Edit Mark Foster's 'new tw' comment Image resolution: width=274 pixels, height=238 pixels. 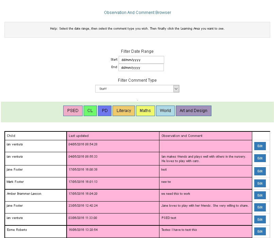pyautogui.click(x=260, y=184)
